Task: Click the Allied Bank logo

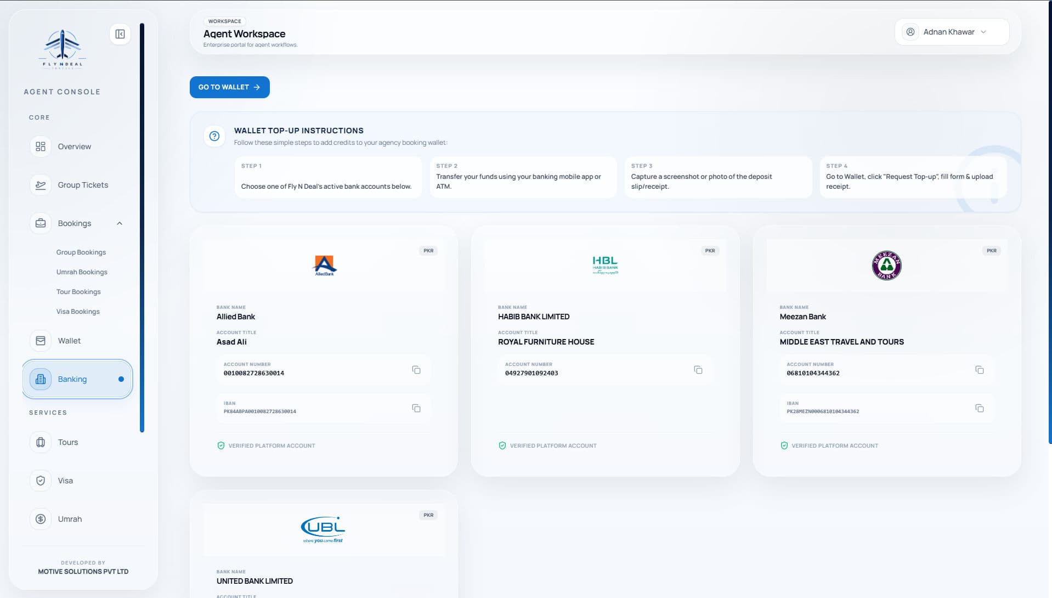Action: click(x=325, y=266)
